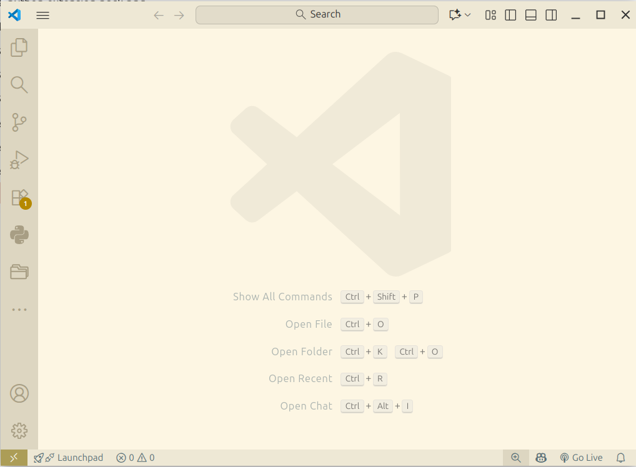The image size is (636, 467).
Task: Click Go Live in the status bar
Action: (x=581, y=458)
